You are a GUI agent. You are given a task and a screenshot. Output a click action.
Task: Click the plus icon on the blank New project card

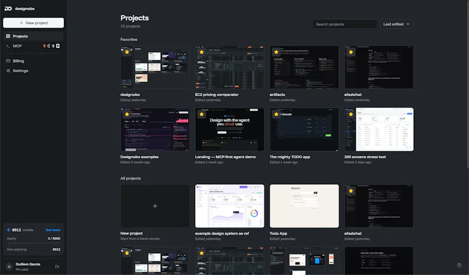(155, 206)
